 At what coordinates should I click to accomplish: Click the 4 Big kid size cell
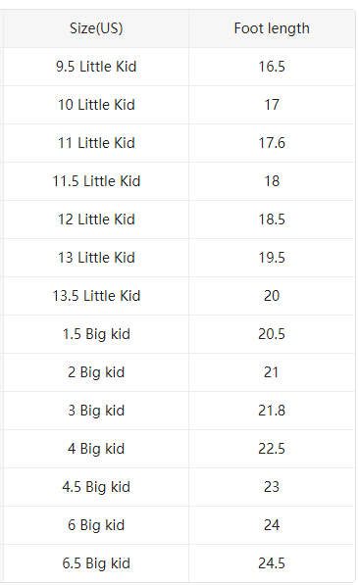(96, 449)
